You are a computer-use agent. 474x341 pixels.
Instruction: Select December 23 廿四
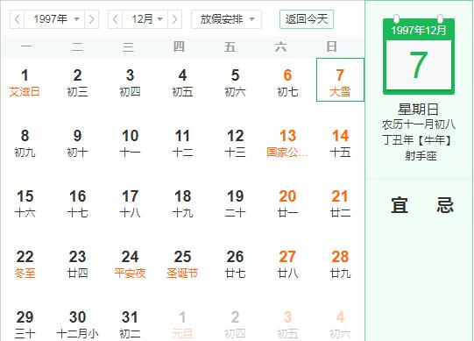77,264
